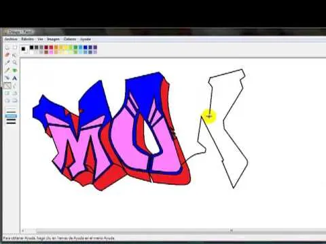Select the Line tool

[x=7, y=85]
